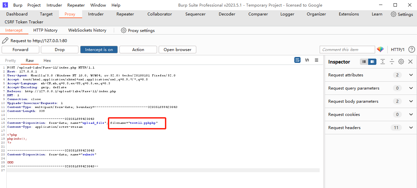Screen dimensions: 417x188
Task: Switch to the Dashboard tab
Action: 17,14
